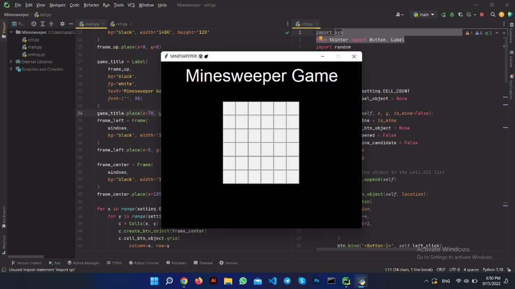Open Search Everywhere magnifier icon

click(493, 14)
